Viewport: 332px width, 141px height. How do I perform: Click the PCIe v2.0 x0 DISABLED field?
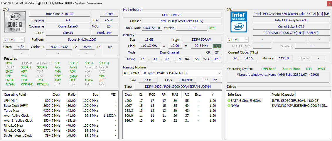tap(291, 33)
